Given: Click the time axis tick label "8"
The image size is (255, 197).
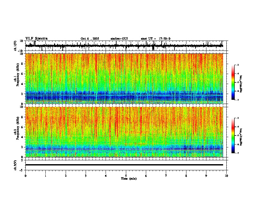Looking at the screenshot, I should 186,176.
